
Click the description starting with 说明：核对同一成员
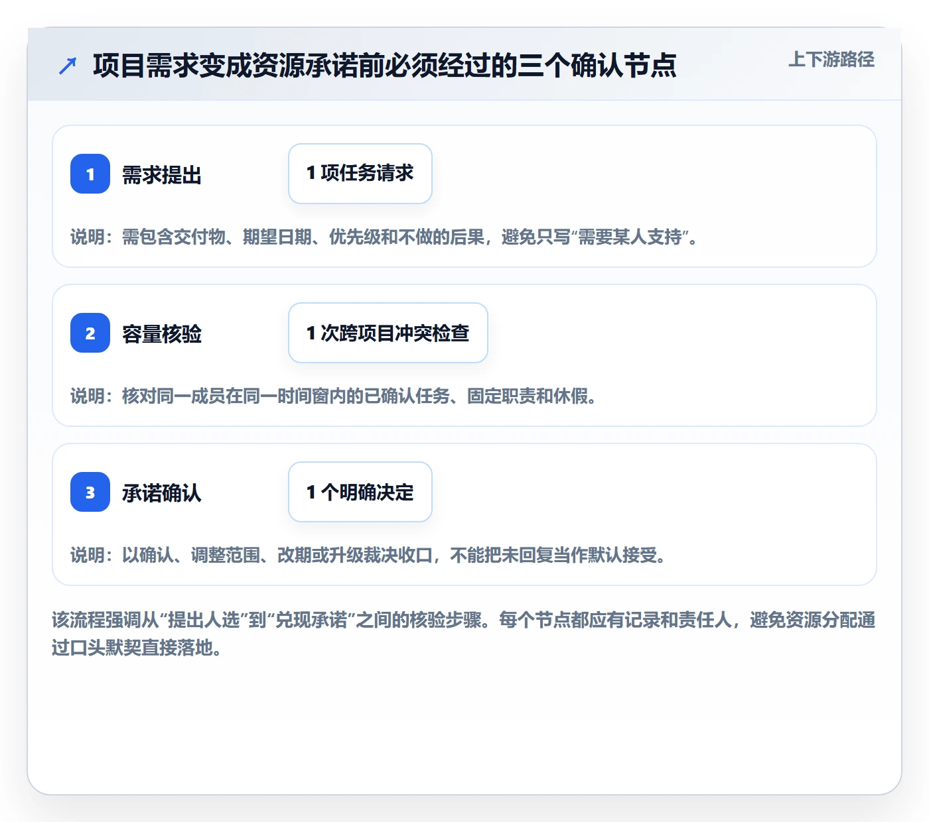(x=333, y=396)
